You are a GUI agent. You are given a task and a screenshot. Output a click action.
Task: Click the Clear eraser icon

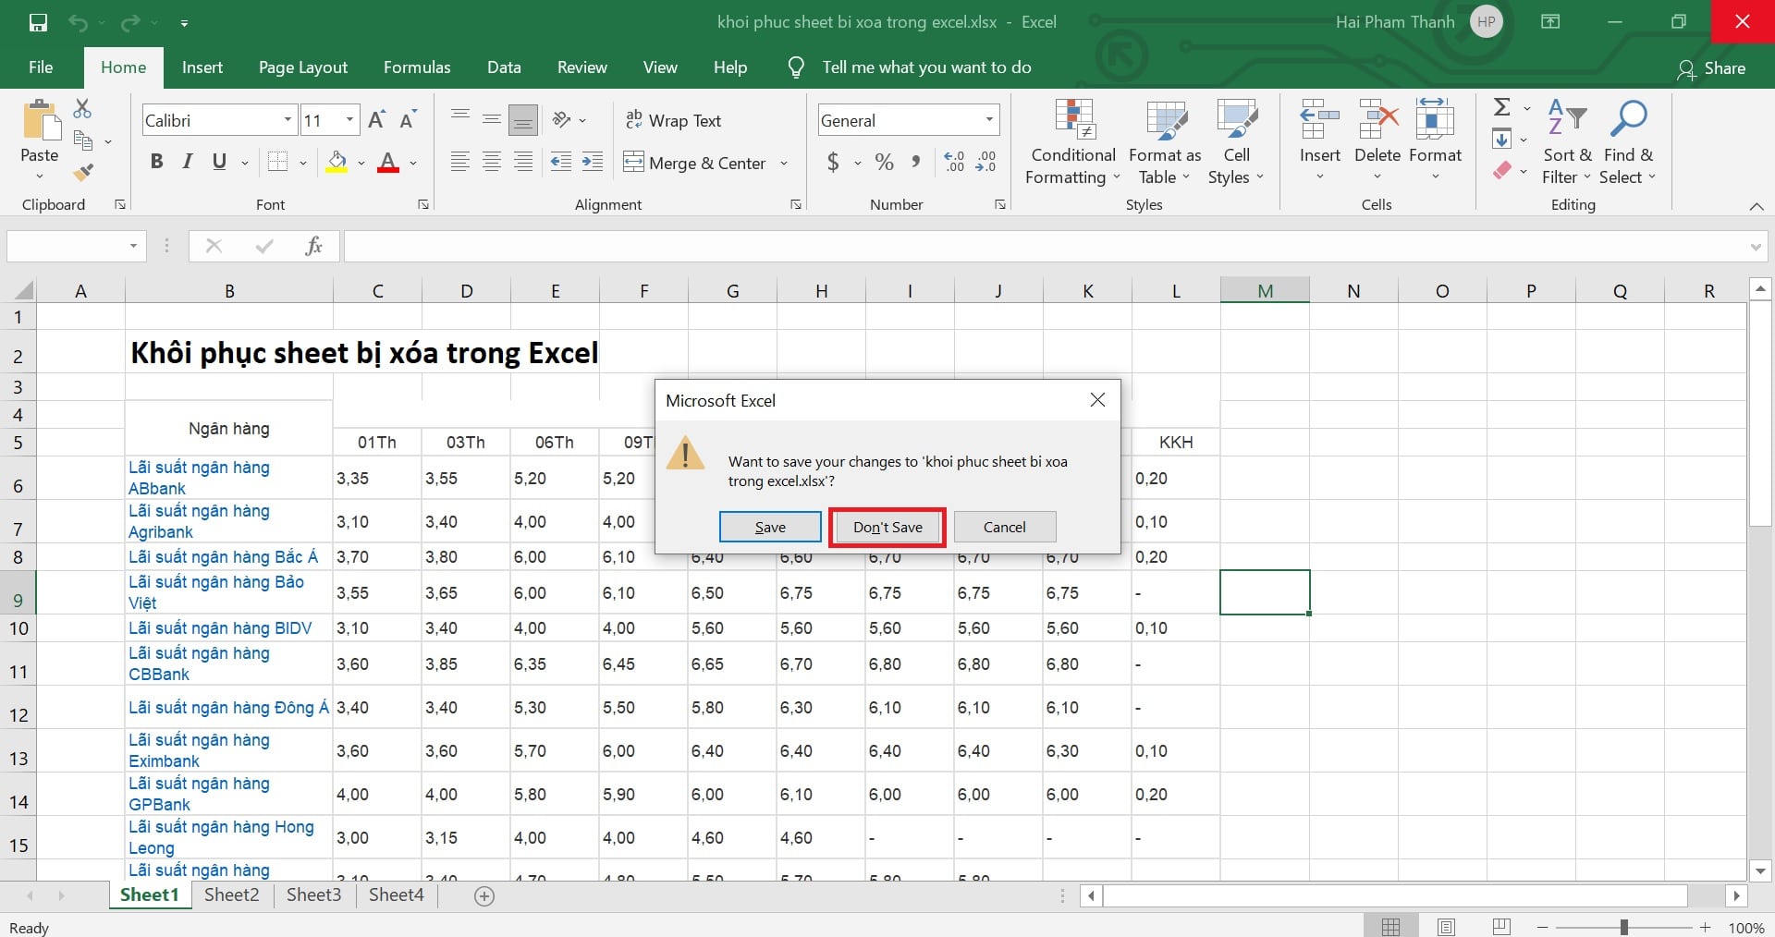1502,171
